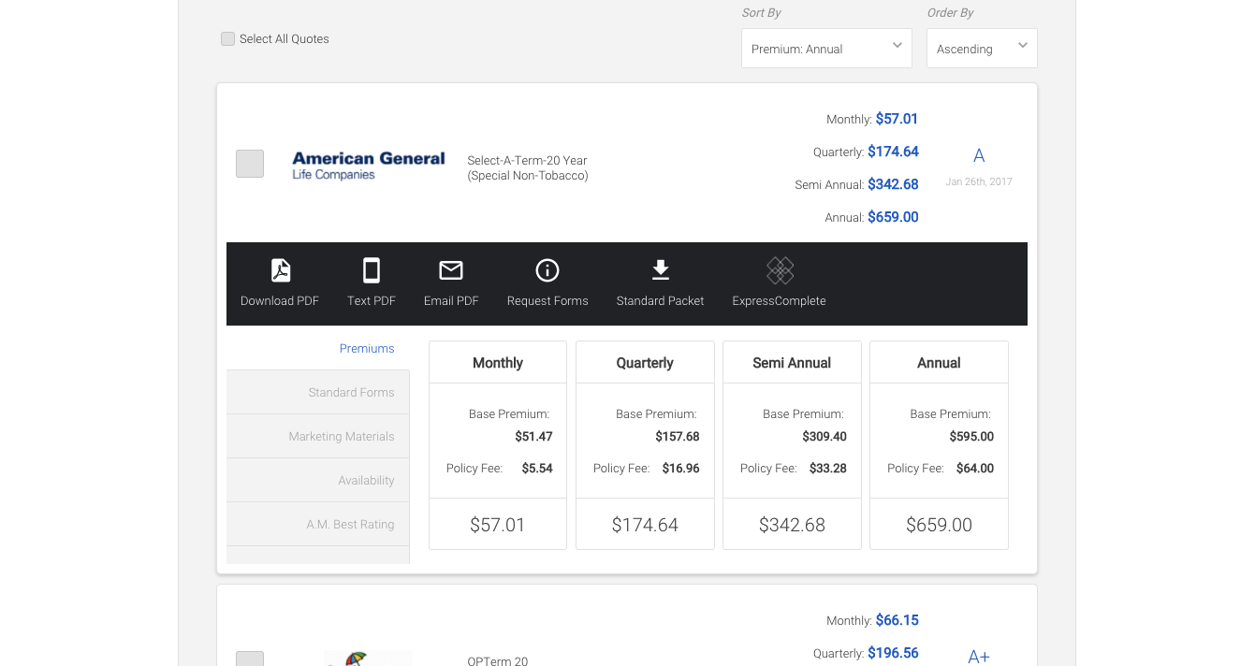Screen dimensions: 1255x666
Task: Click the $16.96 quarterly policy fee
Action: [680, 469]
